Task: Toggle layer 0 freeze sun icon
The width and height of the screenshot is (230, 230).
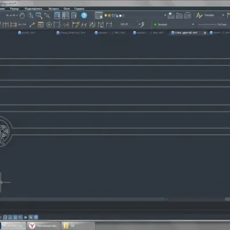Action: tap(109, 16)
